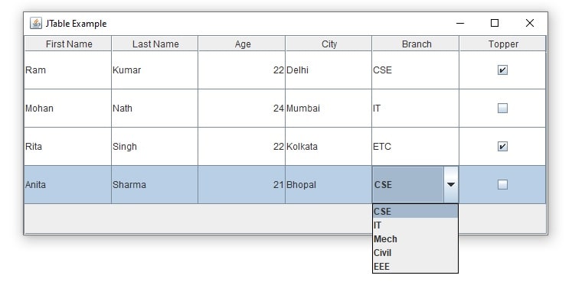This screenshot has width=572, height=282.
Task: Check Topper checkbox for Mohan
Action: click(x=502, y=109)
